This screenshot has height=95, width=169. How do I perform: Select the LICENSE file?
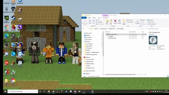(111, 36)
